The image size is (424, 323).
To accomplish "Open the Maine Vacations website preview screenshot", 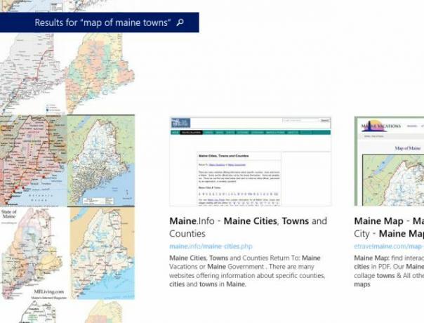I will (389, 161).
